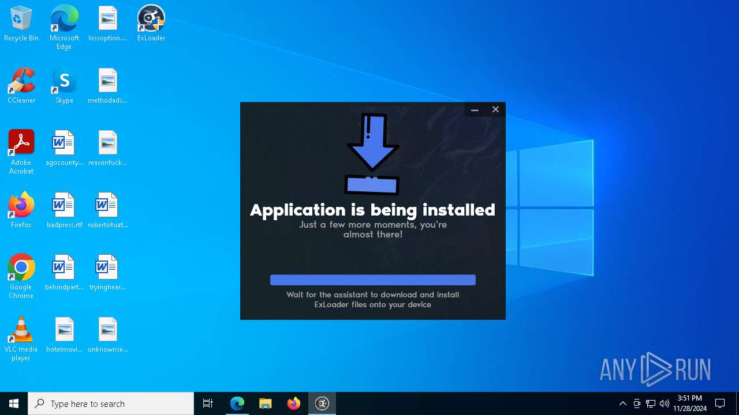Select the reasonfuck image file icon
The image size is (739, 415).
pos(107,149)
